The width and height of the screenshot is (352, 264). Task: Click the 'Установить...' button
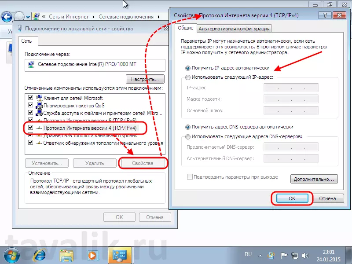coord(47,163)
